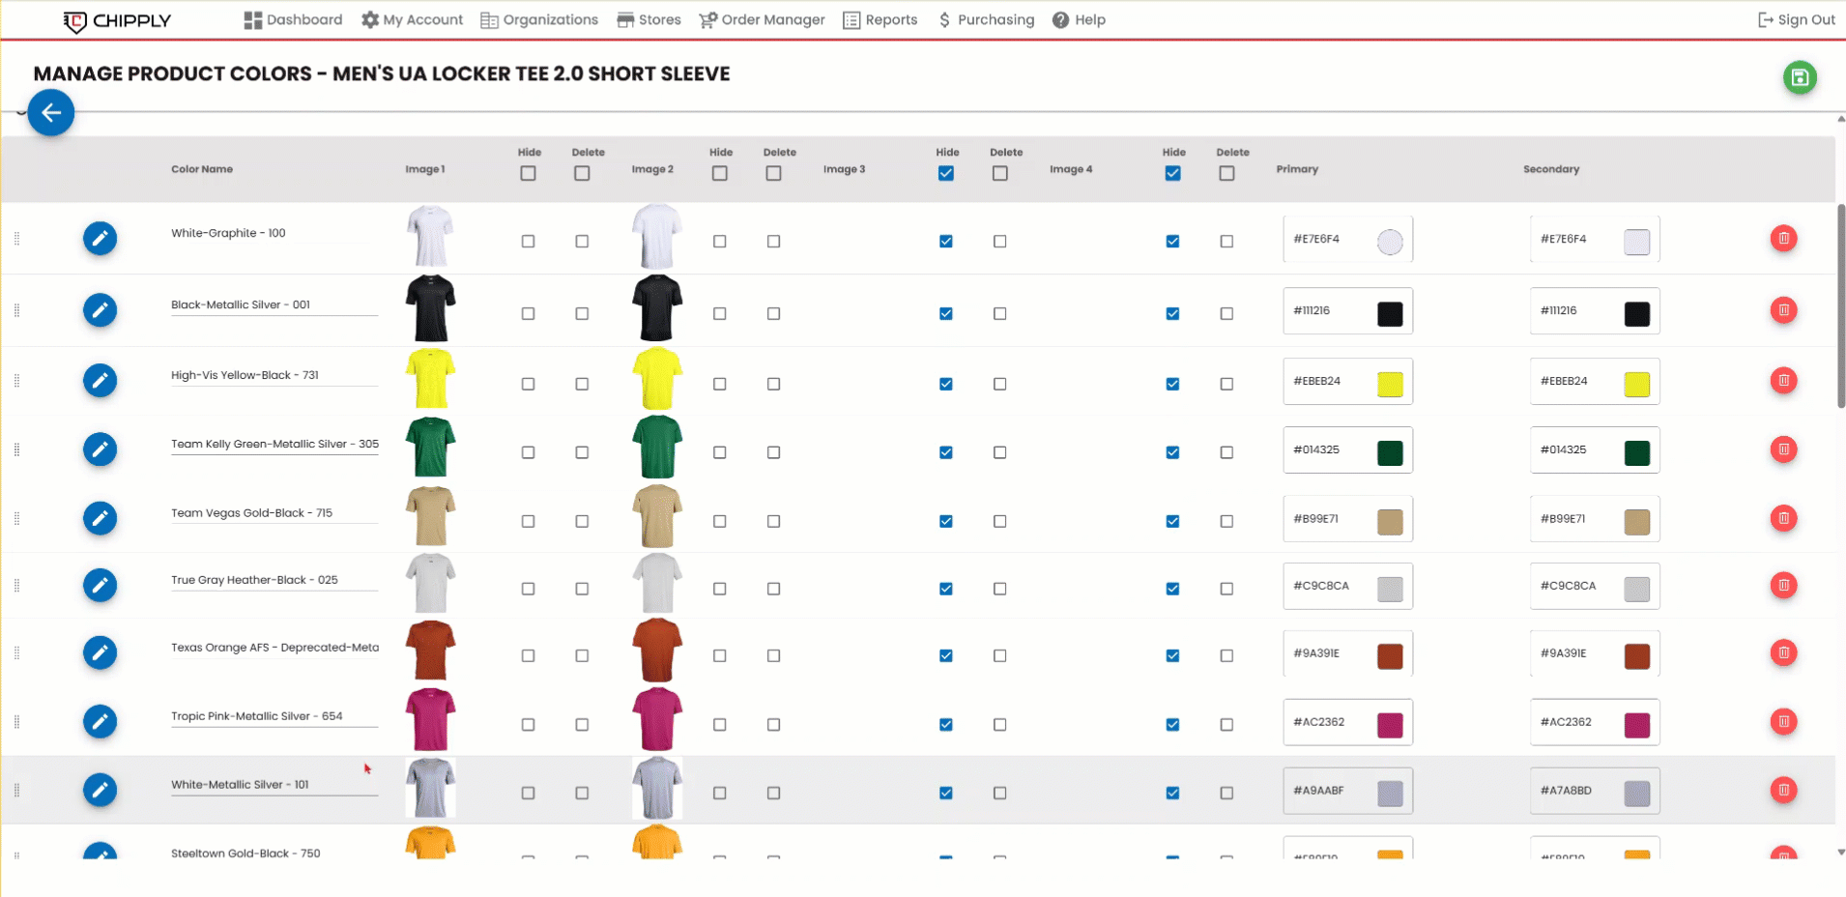Delete the Black-Metallic Silver - 001 row

[x=1783, y=310]
